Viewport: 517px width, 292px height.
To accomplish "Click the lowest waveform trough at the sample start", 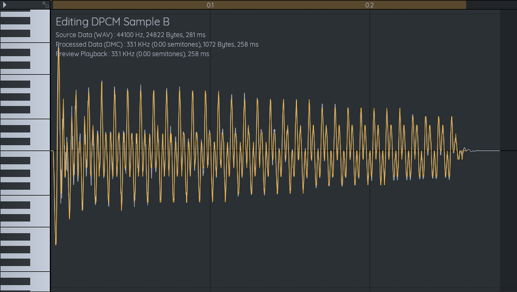I will pyautogui.click(x=56, y=243).
